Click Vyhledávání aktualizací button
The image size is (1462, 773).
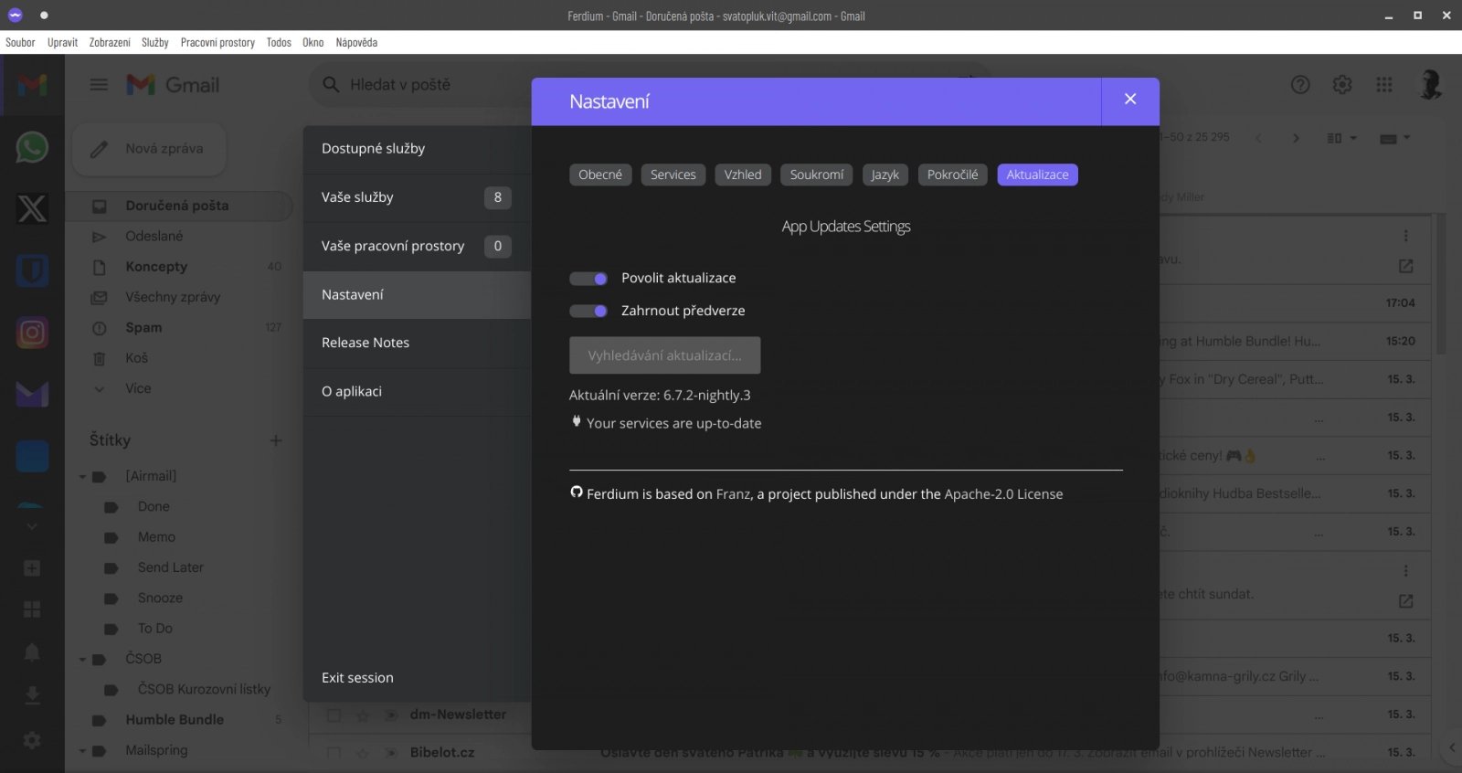click(x=664, y=355)
